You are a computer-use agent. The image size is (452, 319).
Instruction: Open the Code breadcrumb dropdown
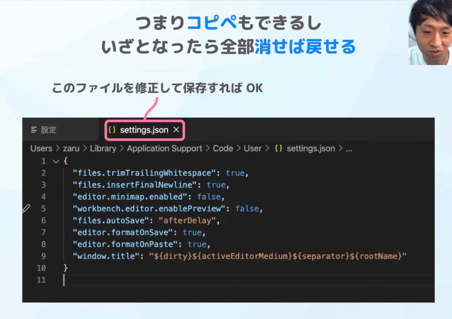coord(223,149)
